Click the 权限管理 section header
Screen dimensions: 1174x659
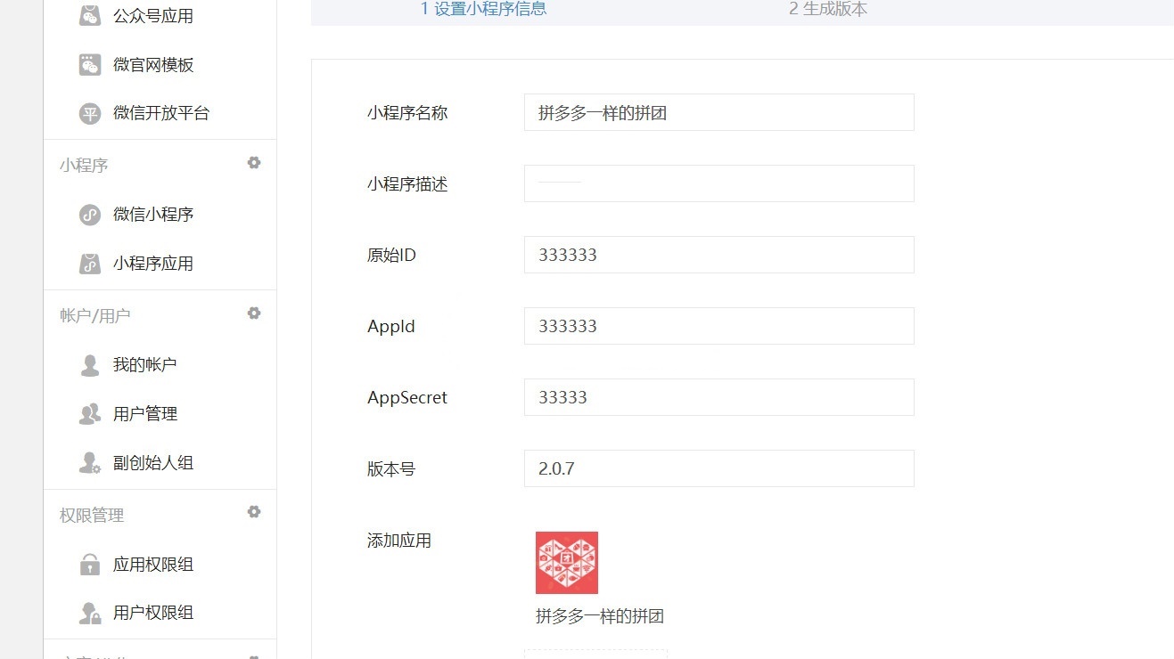click(x=92, y=516)
